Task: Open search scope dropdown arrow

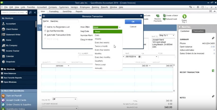Action: click(x=26, y=12)
